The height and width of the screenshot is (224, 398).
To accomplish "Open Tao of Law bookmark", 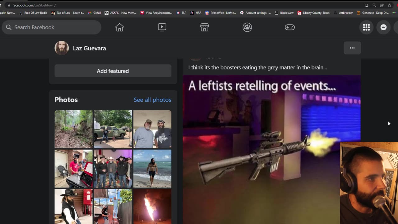I will coord(67,13).
